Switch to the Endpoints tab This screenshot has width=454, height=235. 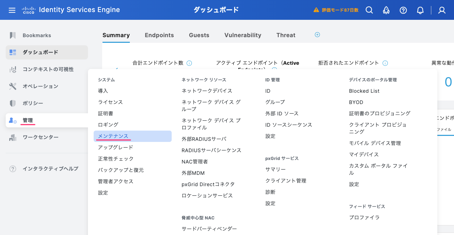pyautogui.click(x=159, y=35)
